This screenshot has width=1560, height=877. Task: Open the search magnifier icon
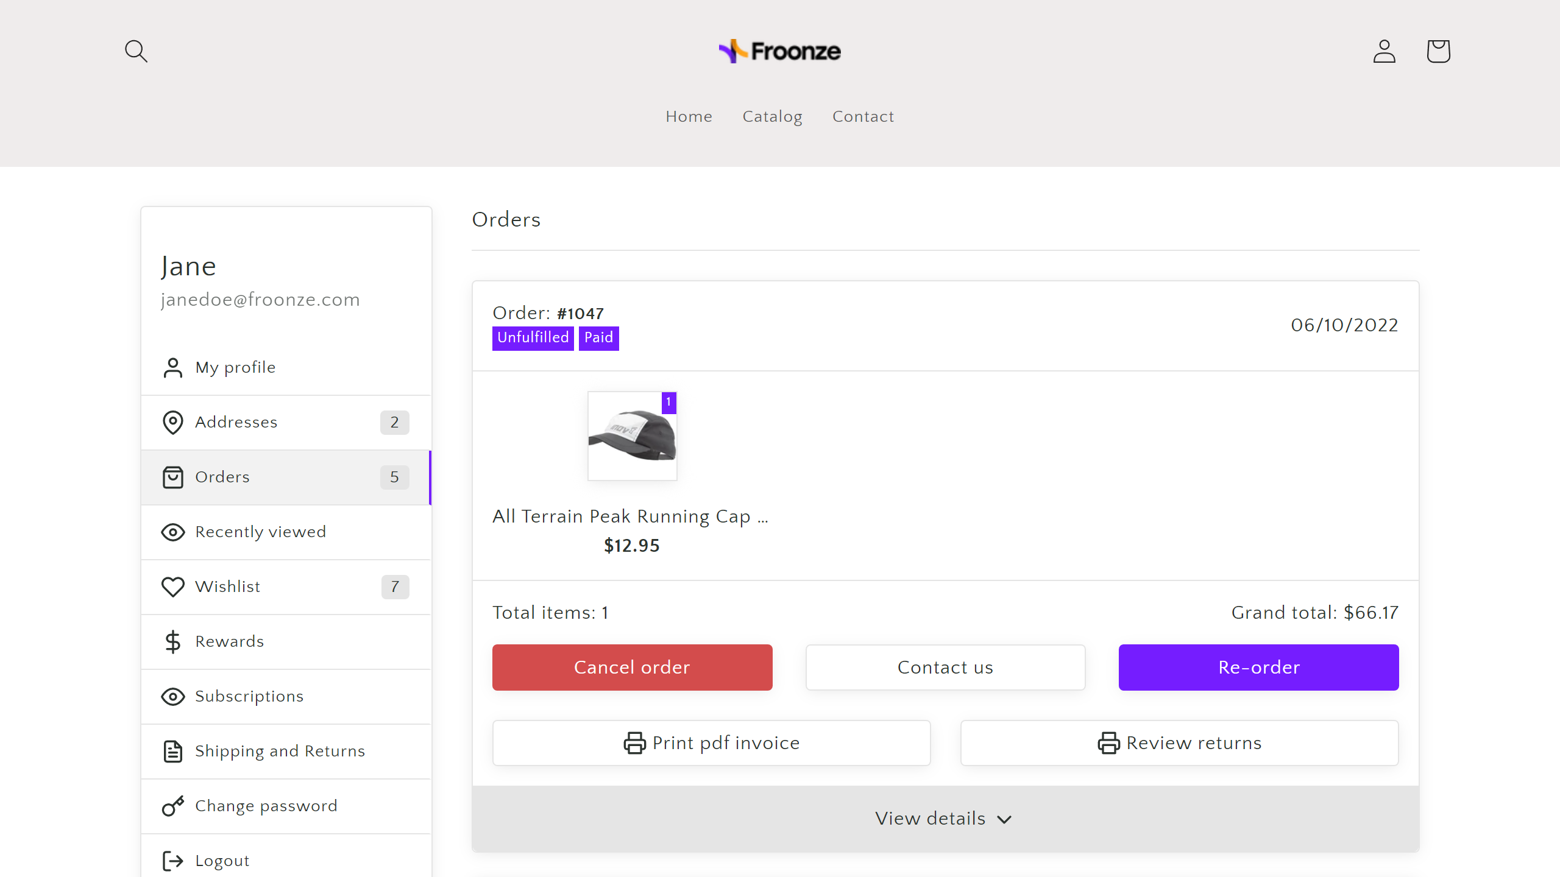pos(136,51)
